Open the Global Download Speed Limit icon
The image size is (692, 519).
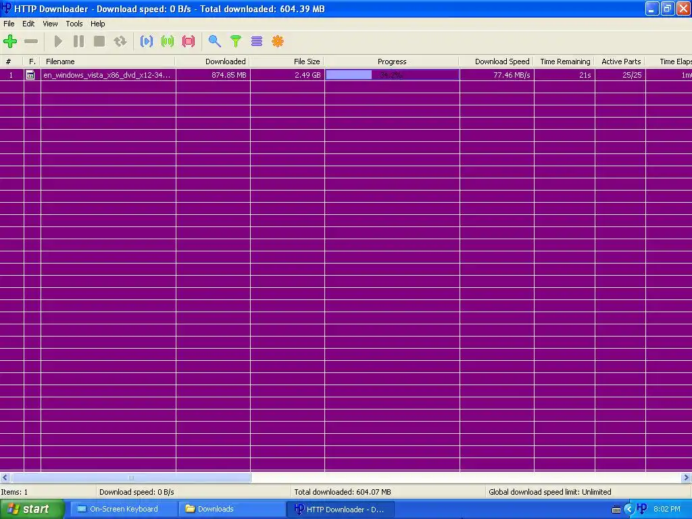[257, 41]
